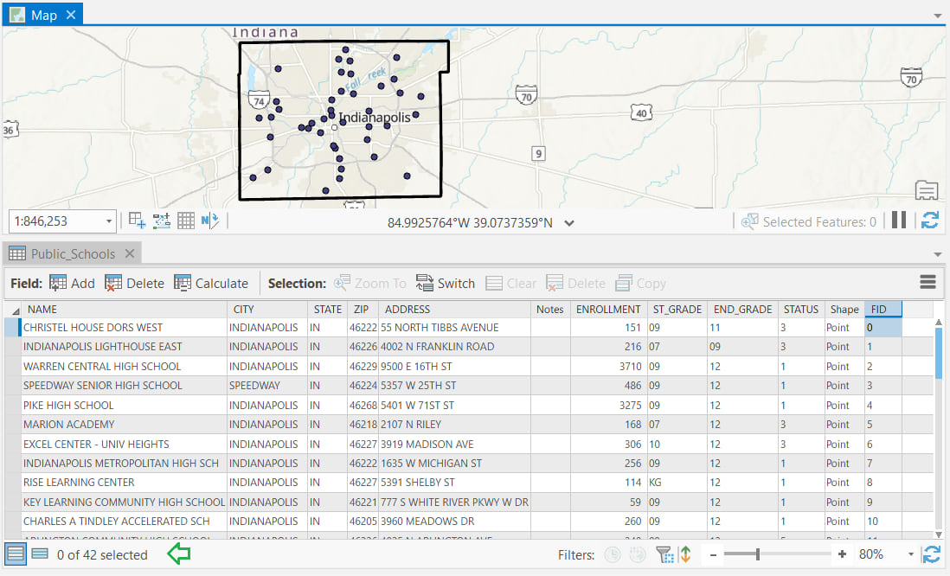Click the Calculate field icon
950x576 pixels.
[183, 283]
